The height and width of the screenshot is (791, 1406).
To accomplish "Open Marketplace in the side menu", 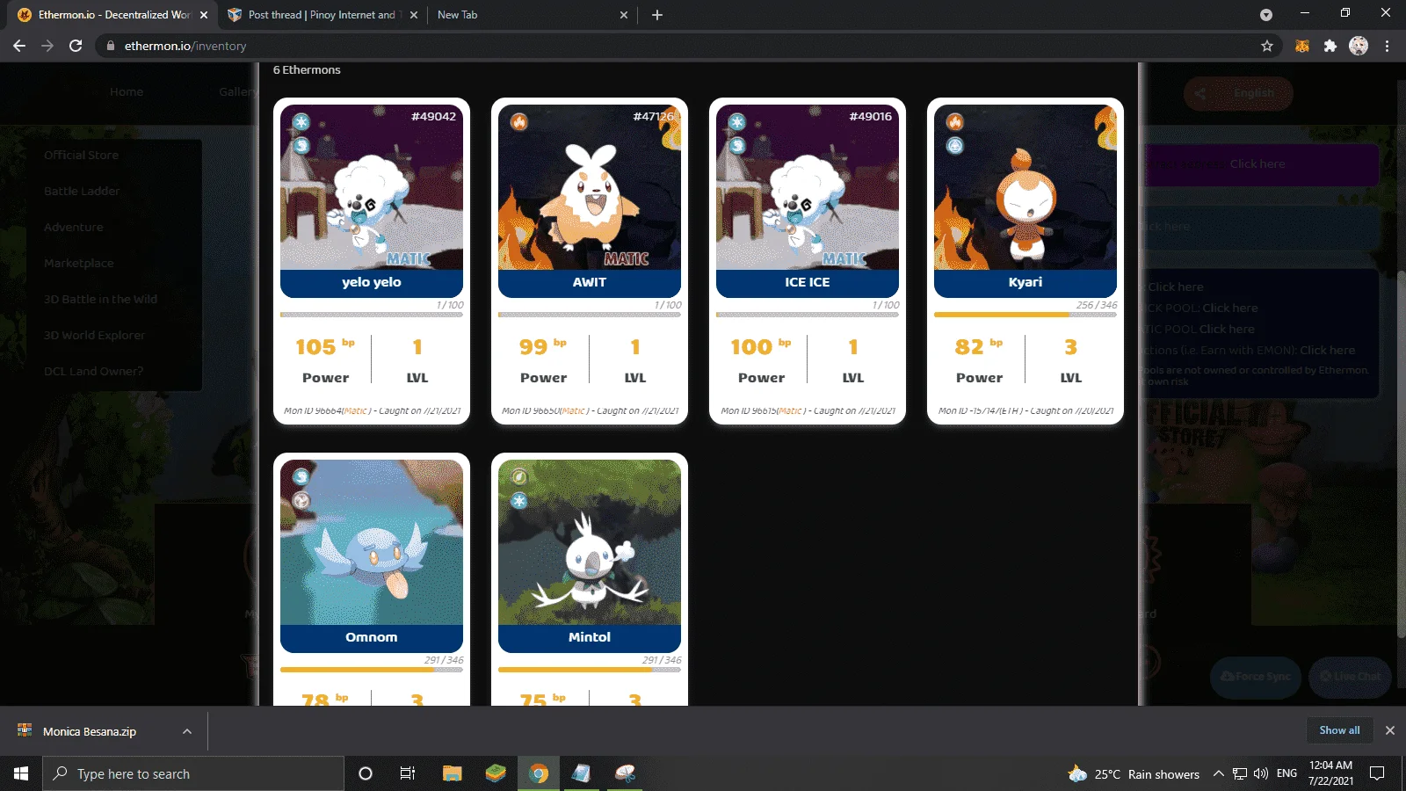I will tap(79, 263).
